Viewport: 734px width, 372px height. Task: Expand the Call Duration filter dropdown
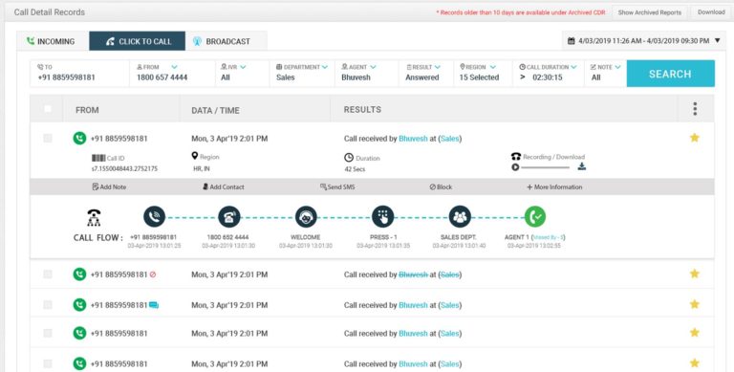573,67
